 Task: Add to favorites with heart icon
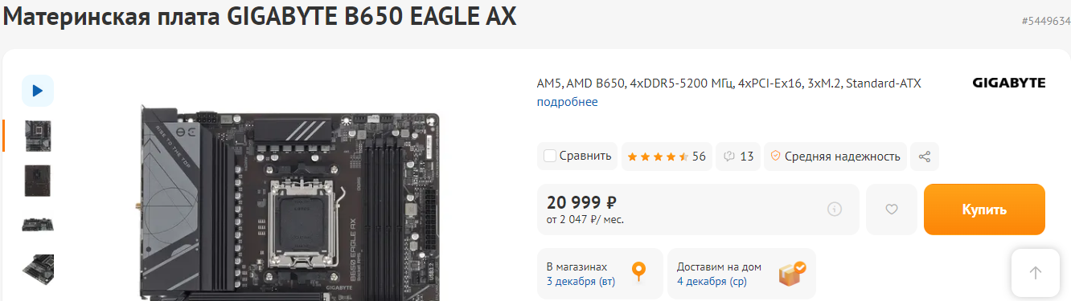point(891,209)
